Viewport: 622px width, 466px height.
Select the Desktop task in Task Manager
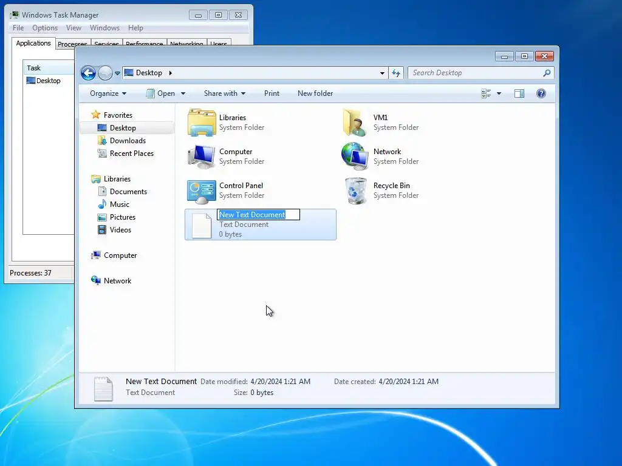tap(44, 81)
